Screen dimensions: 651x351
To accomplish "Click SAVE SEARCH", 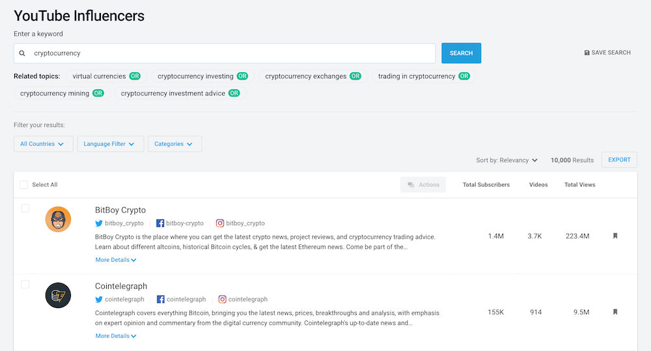I will pyautogui.click(x=607, y=53).
